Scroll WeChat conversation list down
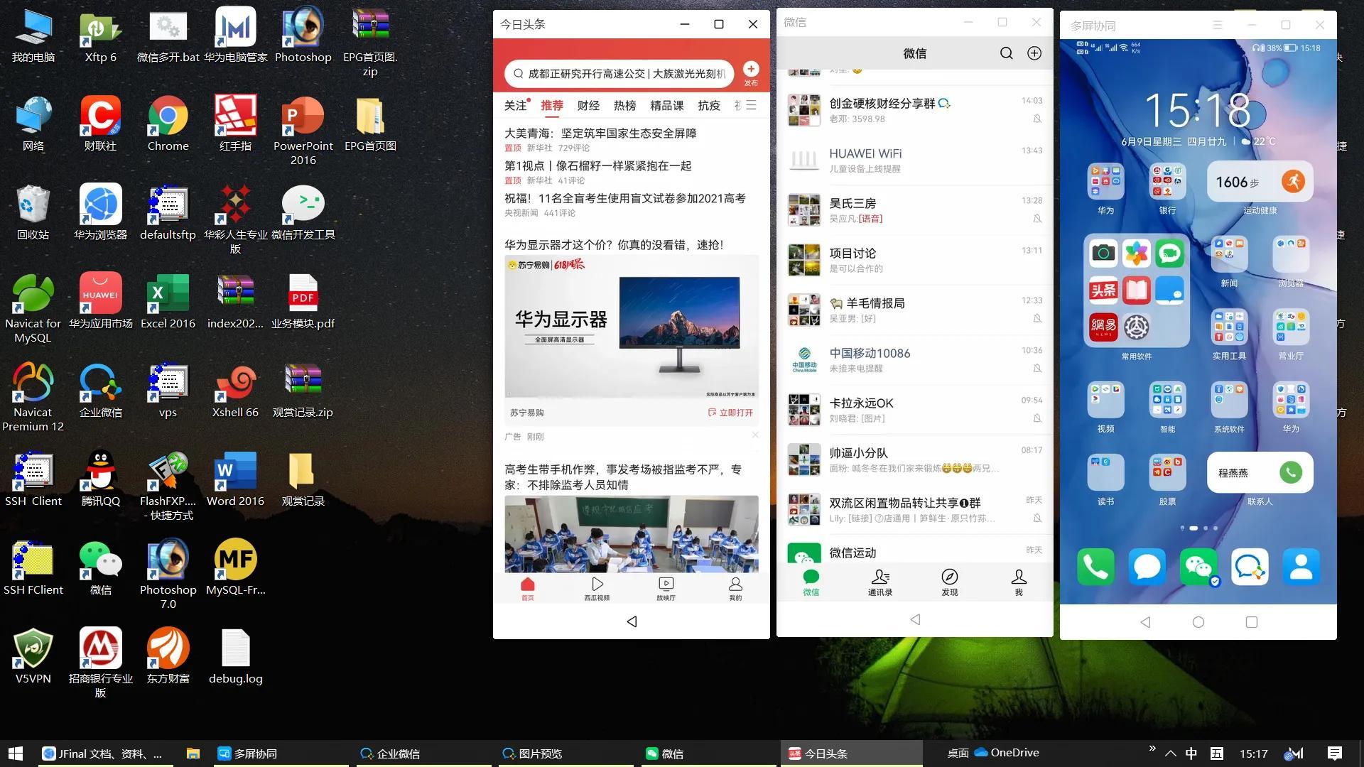The width and height of the screenshot is (1364, 767). point(914,328)
